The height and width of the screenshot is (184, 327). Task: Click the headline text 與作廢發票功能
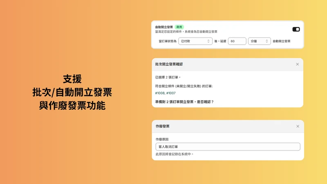[x=72, y=105]
